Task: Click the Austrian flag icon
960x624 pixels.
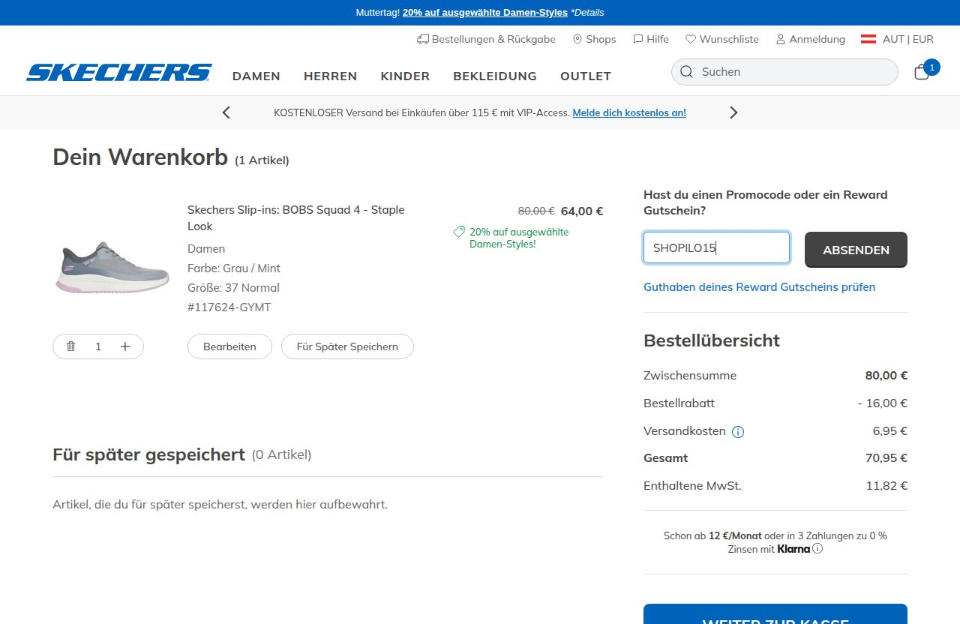Action: pyautogui.click(x=868, y=39)
